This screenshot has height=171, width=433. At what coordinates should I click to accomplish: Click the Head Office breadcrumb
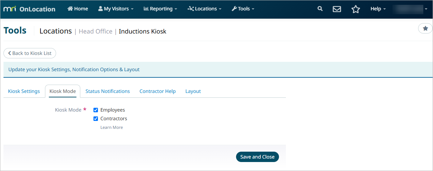coord(96,31)
